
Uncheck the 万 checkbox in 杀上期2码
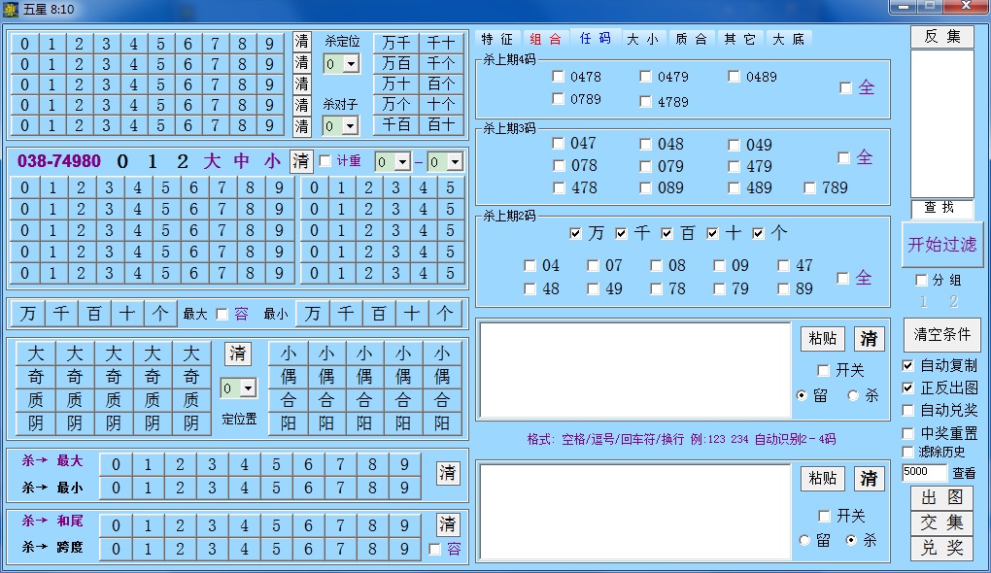coord(577,232)
